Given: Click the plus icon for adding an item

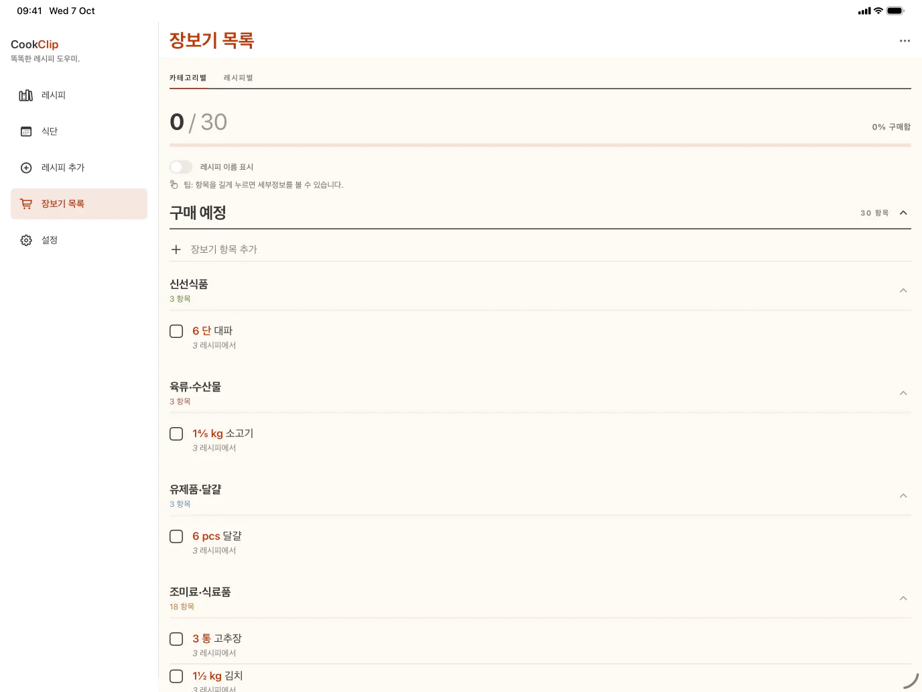Looking at the screenshot, I should click(176, 249).
